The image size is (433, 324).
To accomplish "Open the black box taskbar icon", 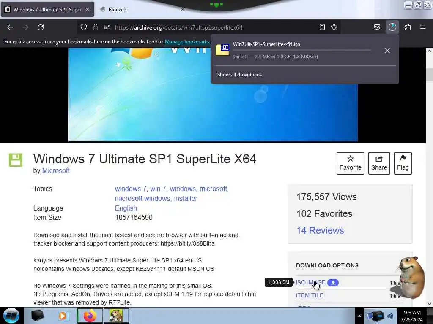I will click(37, 316).
